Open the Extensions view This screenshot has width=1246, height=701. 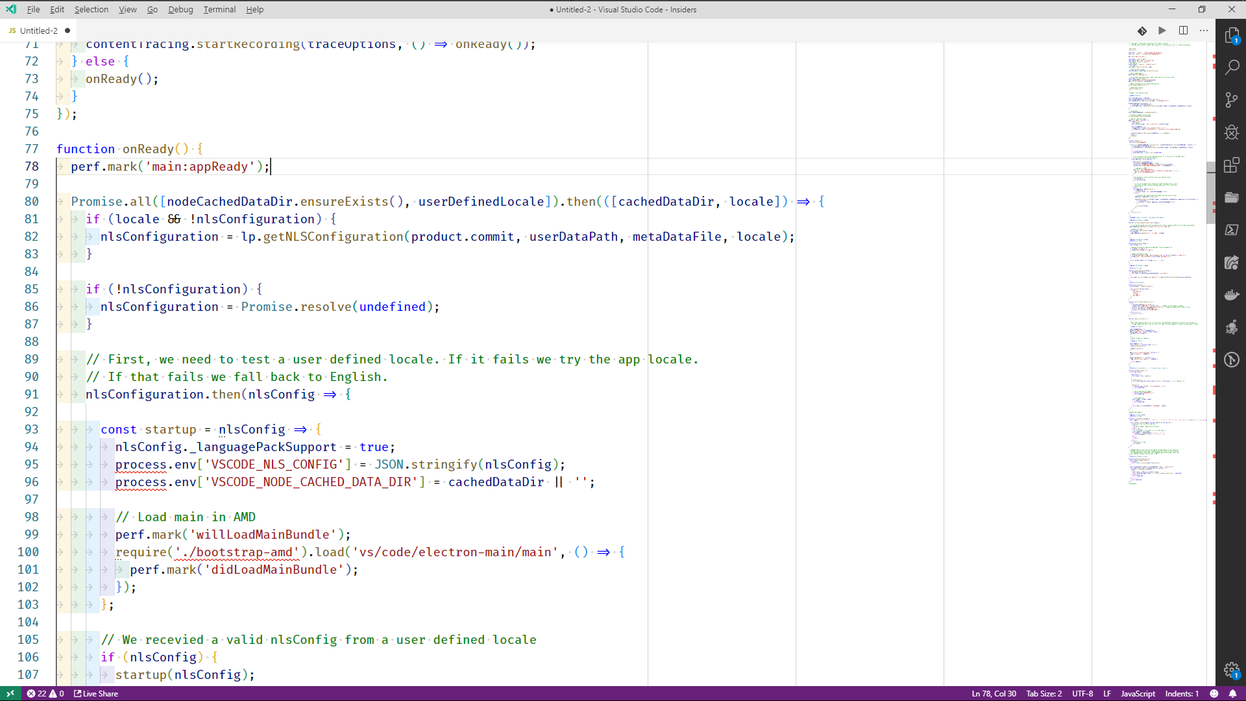click(1231, 165)
